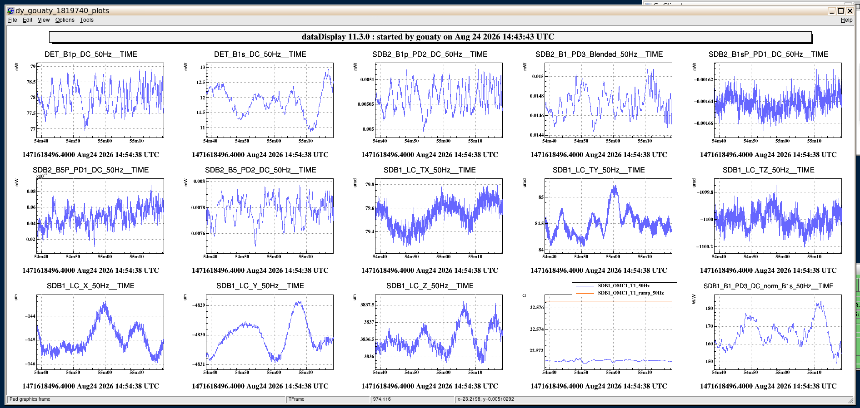This screenshot has width=860, height=408.
Task: Open the Help menu
Action: point(846,20)
